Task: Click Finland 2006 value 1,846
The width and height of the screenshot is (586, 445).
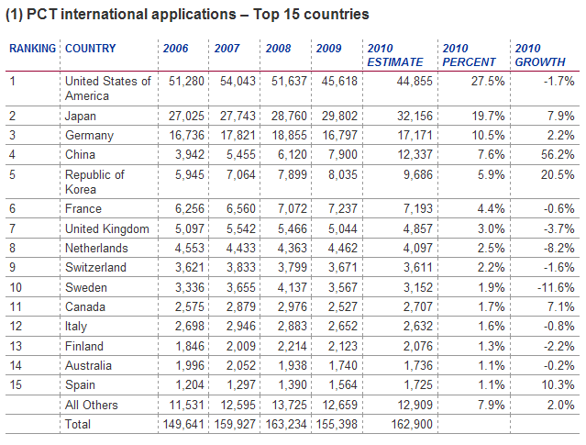Action: (x=190, y=346)
